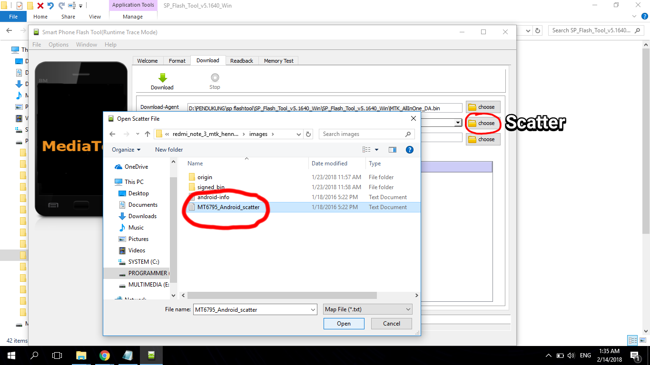The width and height of the screenshot is (650, 365).
Task: Open the Window menu in Flash Tool
Action: tap(87, 45)
